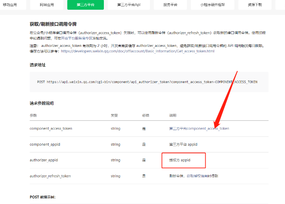Click the 类型 column header
This screenshot has width=285, height=204.
(114, 115)
